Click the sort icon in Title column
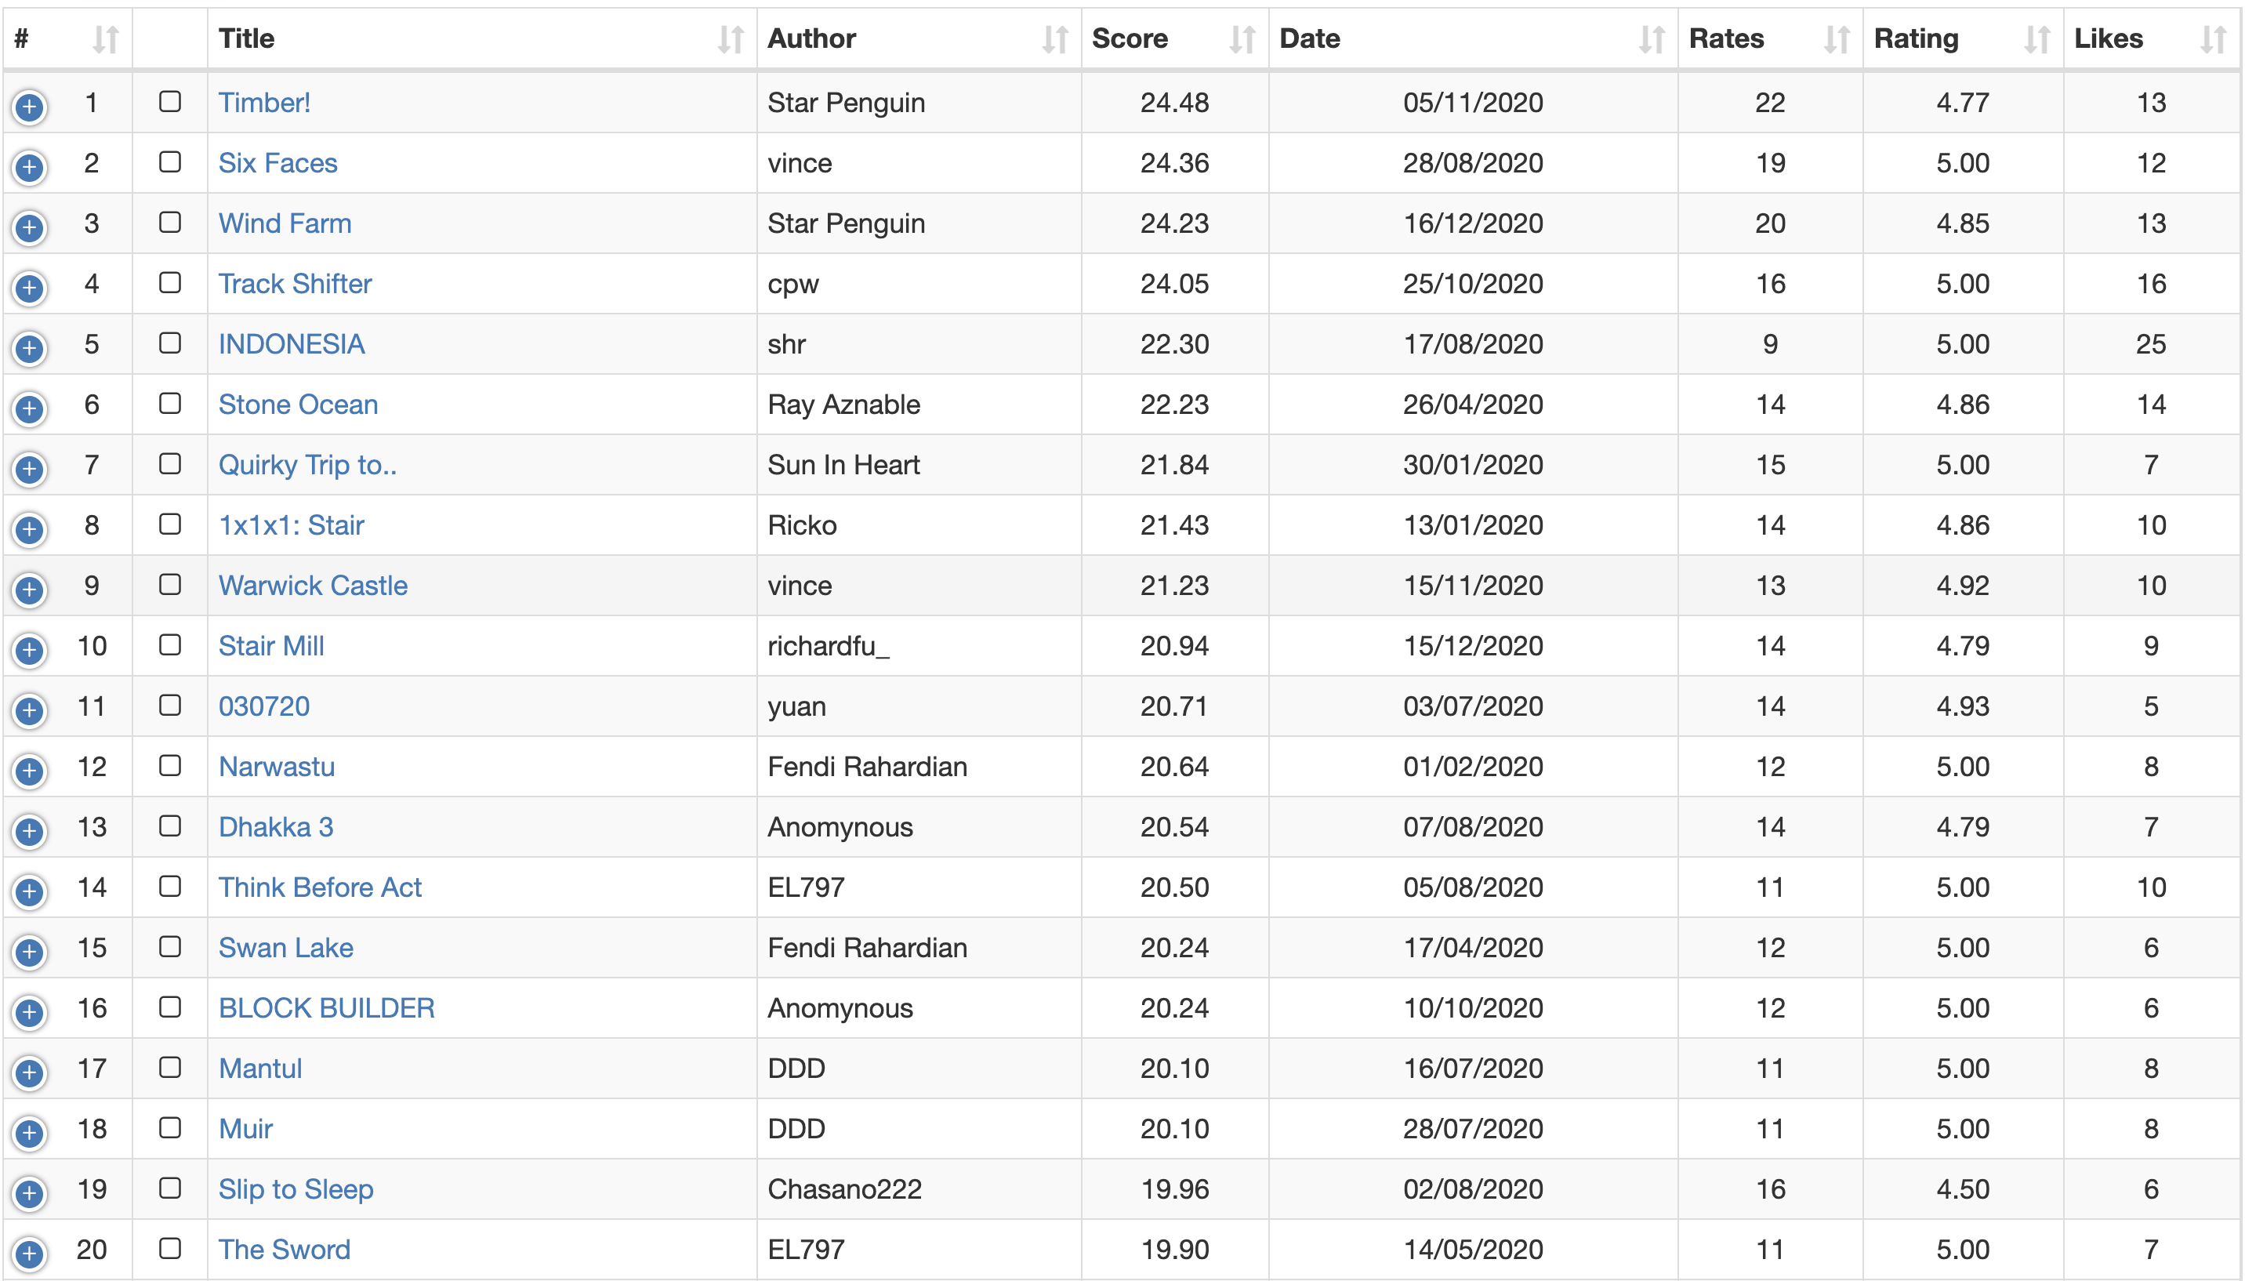This screenshot has height=1281, width=2245. click(x=729, y=40)
